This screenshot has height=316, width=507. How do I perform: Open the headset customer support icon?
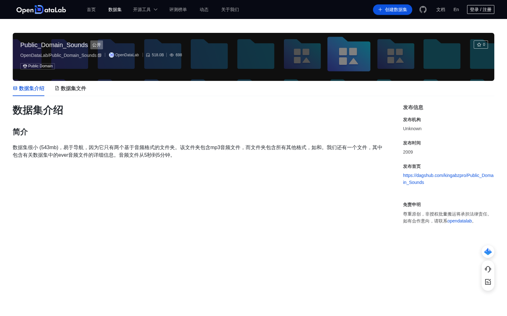(x=488, y=269)
